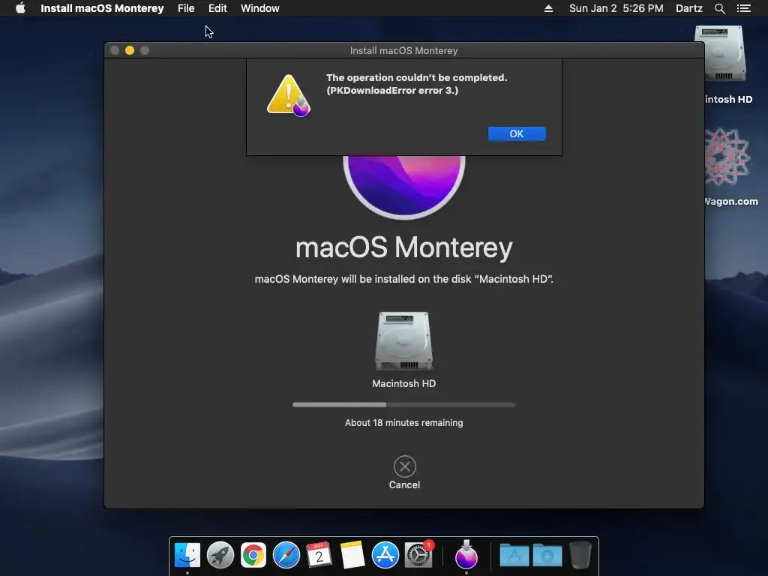Open the Downloads folder in Dock
Image resolution: width=768 pixels, height=576 pixels.
[547, 556]
